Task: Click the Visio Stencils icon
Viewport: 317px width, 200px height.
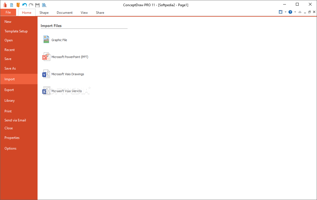Action: tap(46, 91)
